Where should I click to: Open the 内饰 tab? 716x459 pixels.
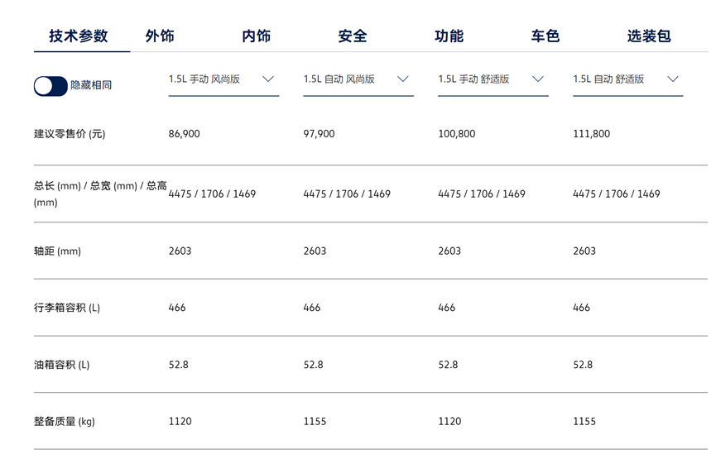point(256,36)
